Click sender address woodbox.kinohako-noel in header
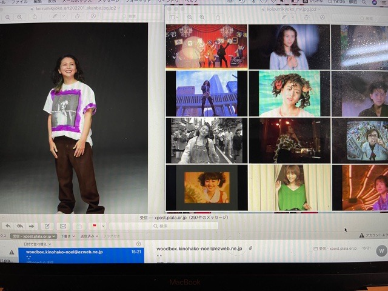Viewport: 388px width, 291px height. pyautogui.click(x=199, y=249)
